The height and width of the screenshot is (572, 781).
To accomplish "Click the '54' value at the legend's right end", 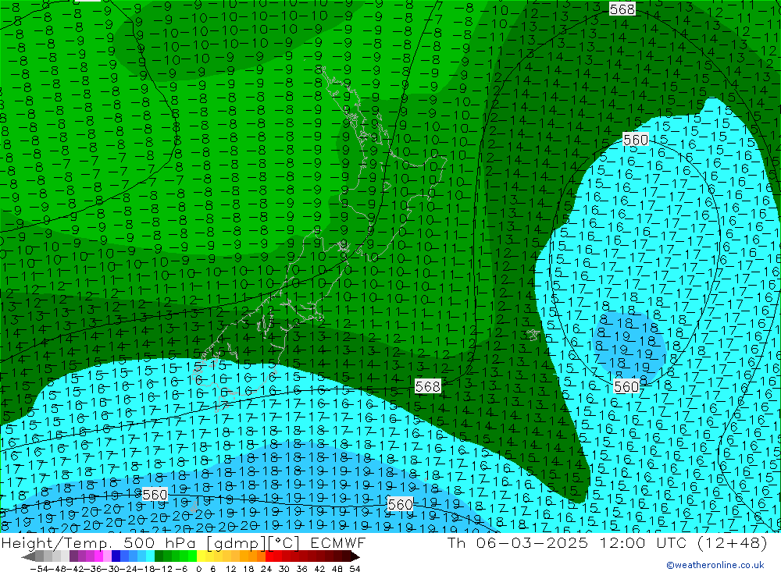I will (355, 568).
